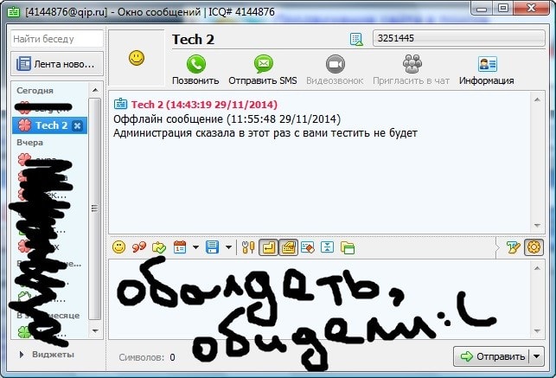Expand the dropdown arrow next to floppy icon
The width and height of the screenshot is (556, 378).
tap(228, 247)
